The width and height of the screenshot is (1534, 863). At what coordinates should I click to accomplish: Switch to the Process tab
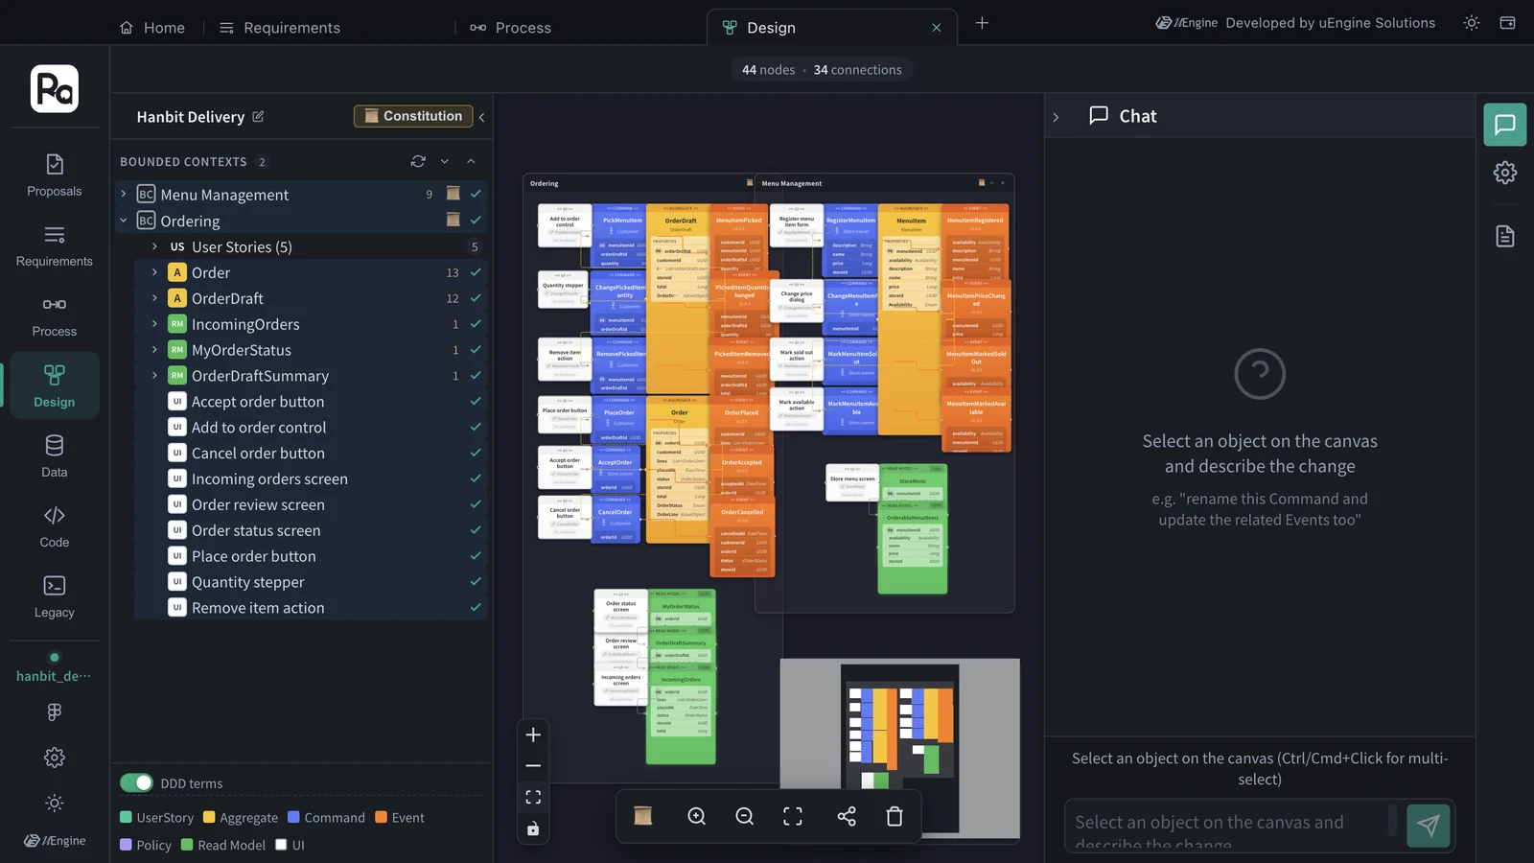point(511,28)
